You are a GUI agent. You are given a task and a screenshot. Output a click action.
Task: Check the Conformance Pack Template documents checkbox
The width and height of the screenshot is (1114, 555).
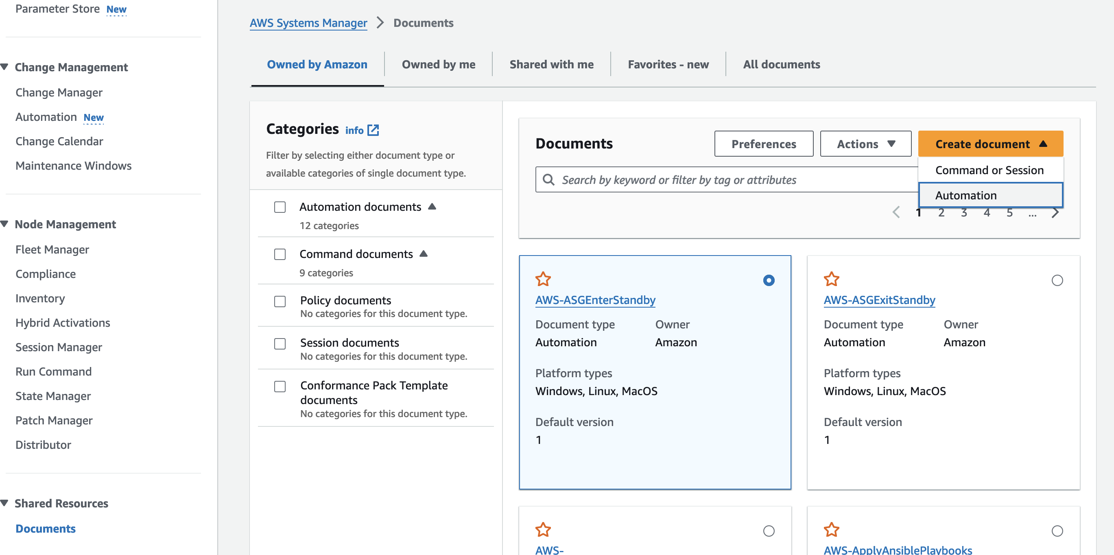(x=280, y=387)
